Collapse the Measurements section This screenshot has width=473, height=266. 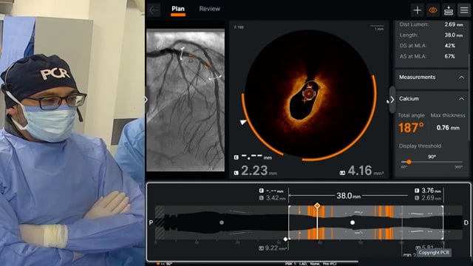coord(461,78)
